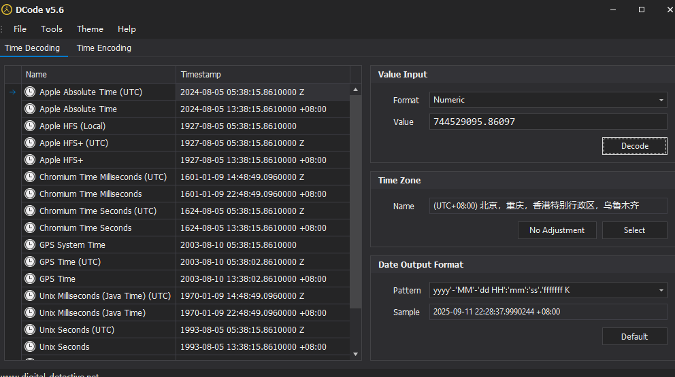Click the Timestamp column header
Screen dimensions: 675x377
[x=263, y=74]
